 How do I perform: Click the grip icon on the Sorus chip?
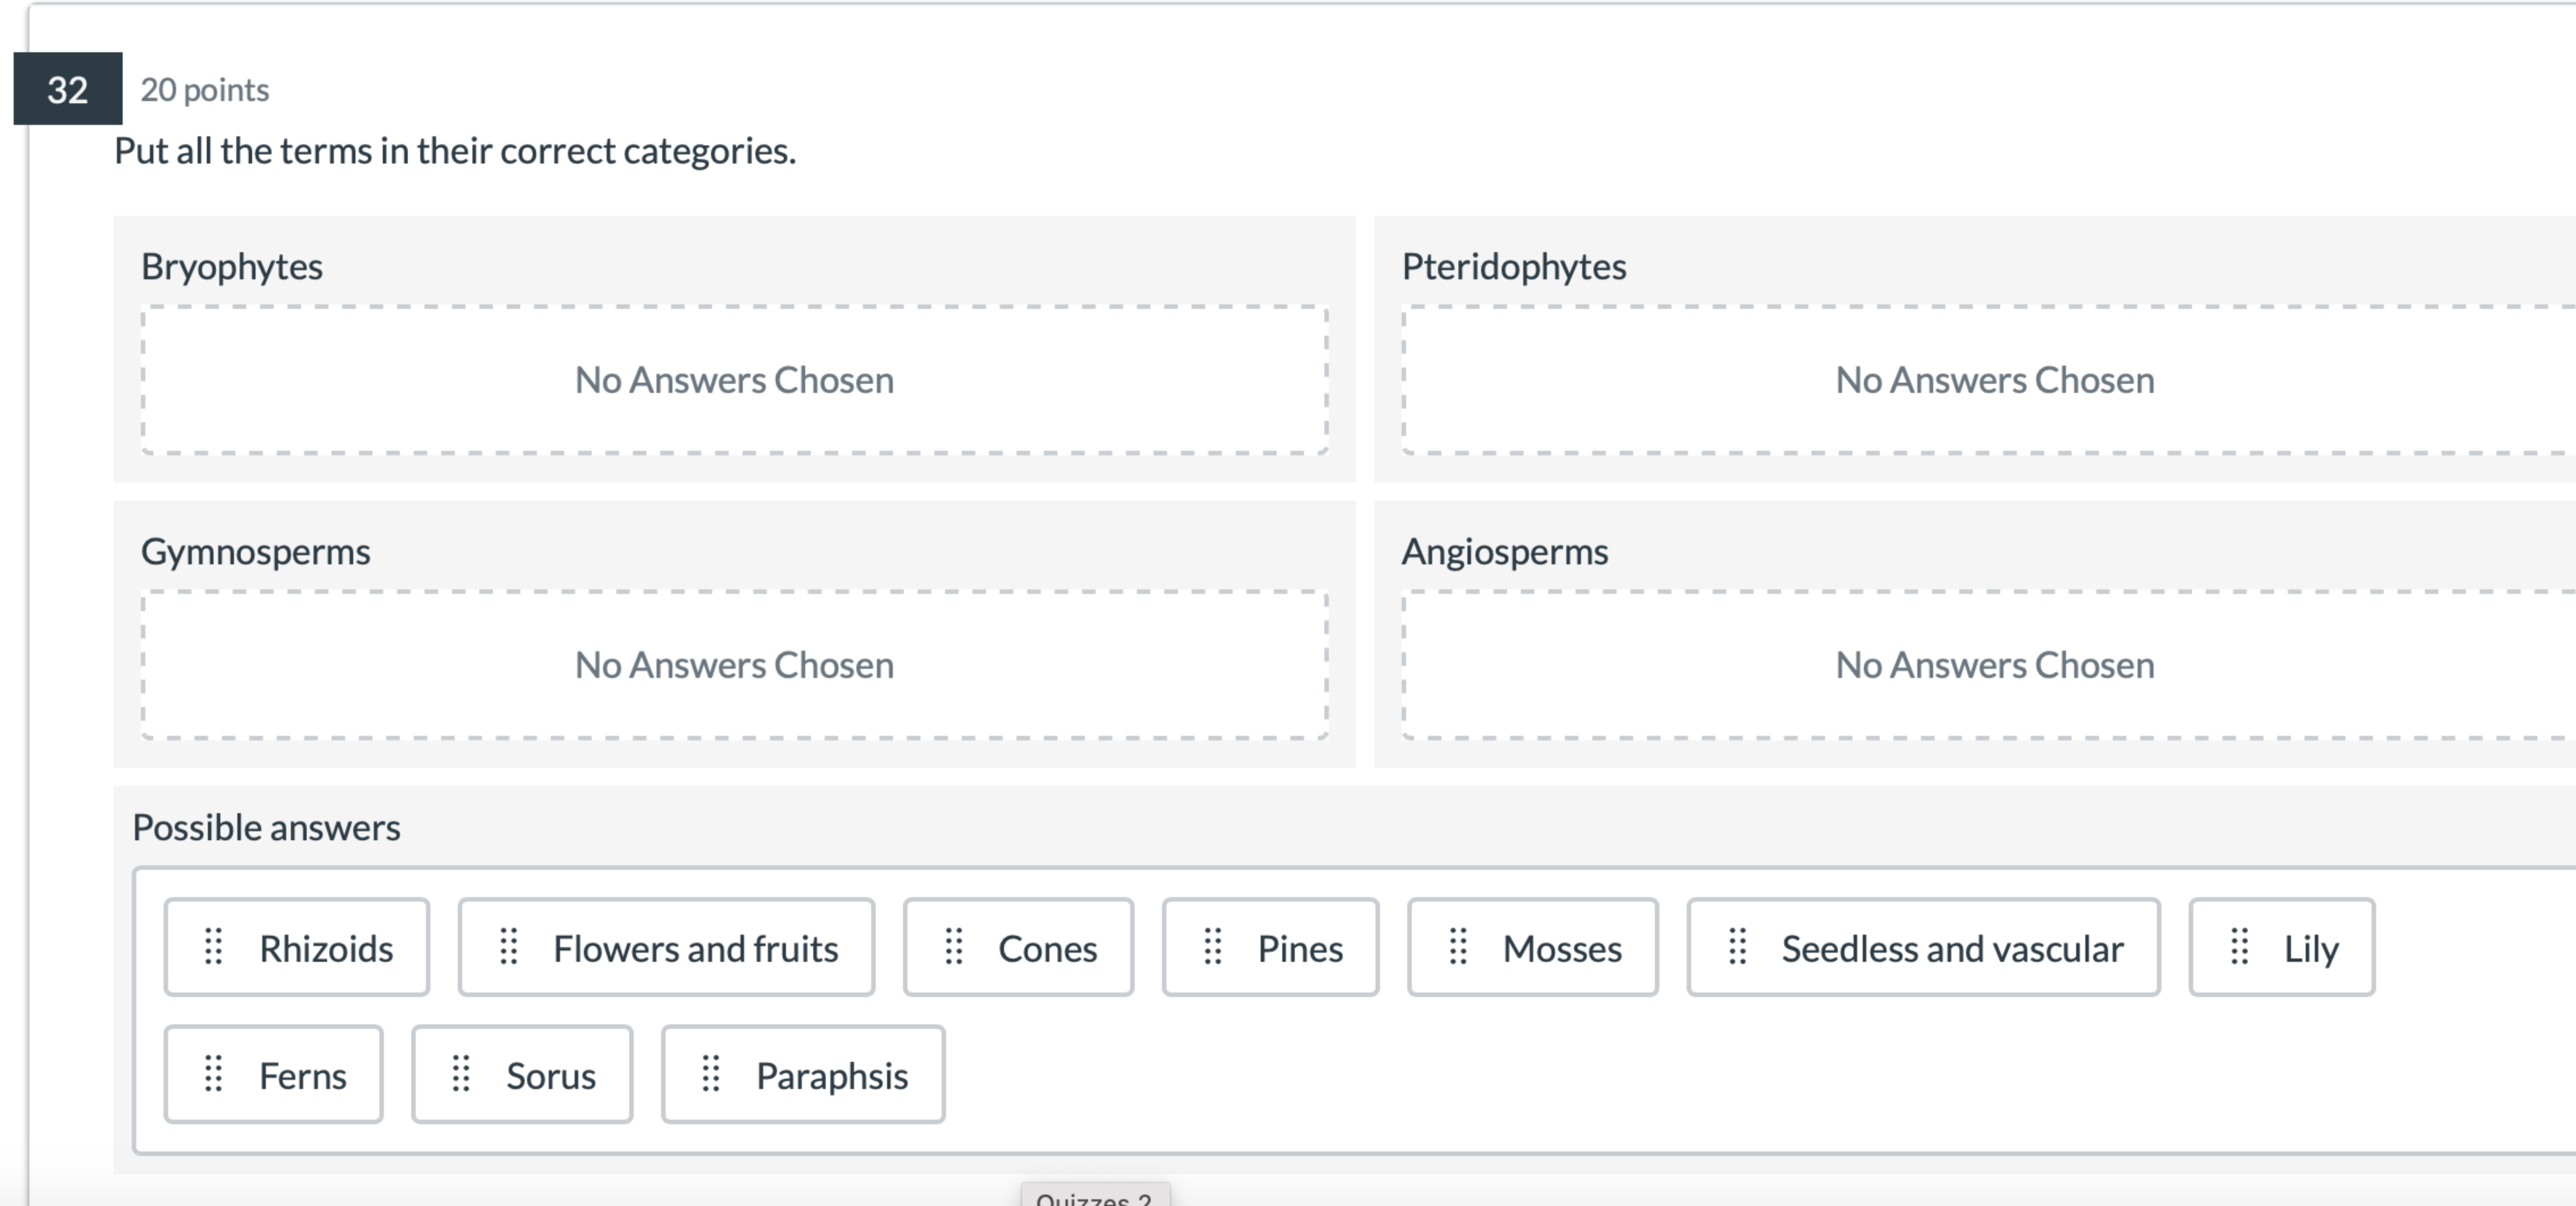pyautogui.click(x=460, y=1074)
